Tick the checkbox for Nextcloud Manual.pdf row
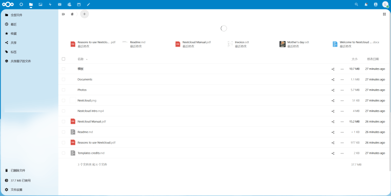Viewport: 391px width, 196px height. [63, 121]
